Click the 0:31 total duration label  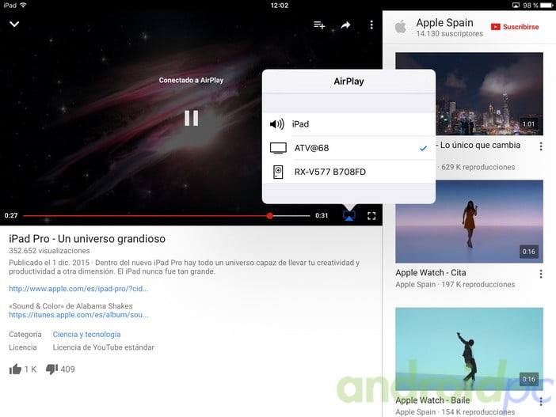coord(322,215)
